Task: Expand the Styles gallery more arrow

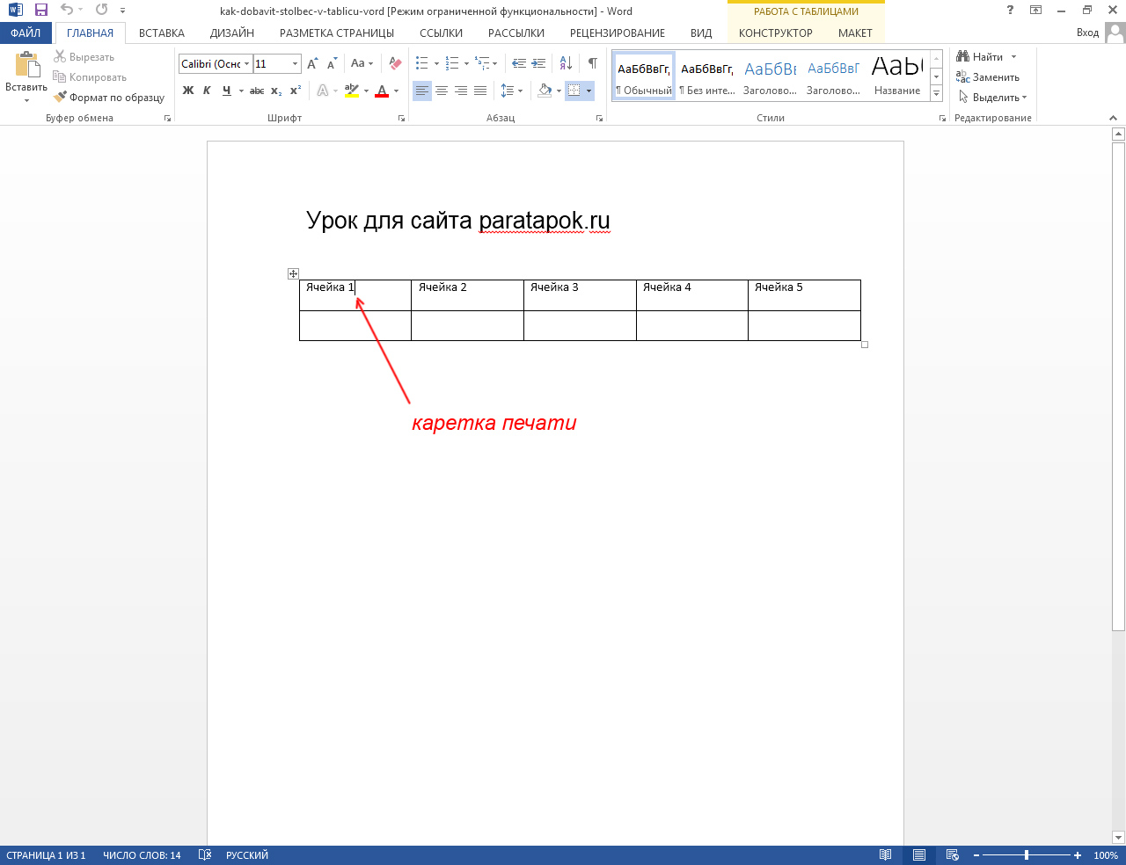Action: pos(937,93)
